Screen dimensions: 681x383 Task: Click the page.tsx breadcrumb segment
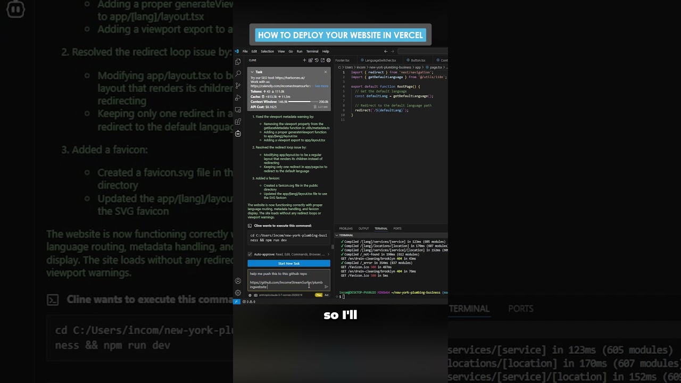[x=436, y=68]
